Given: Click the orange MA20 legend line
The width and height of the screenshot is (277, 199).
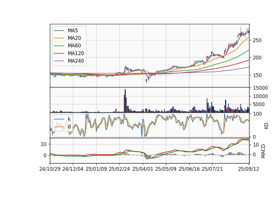Looking at the screenshot, I should coord(59,38).
